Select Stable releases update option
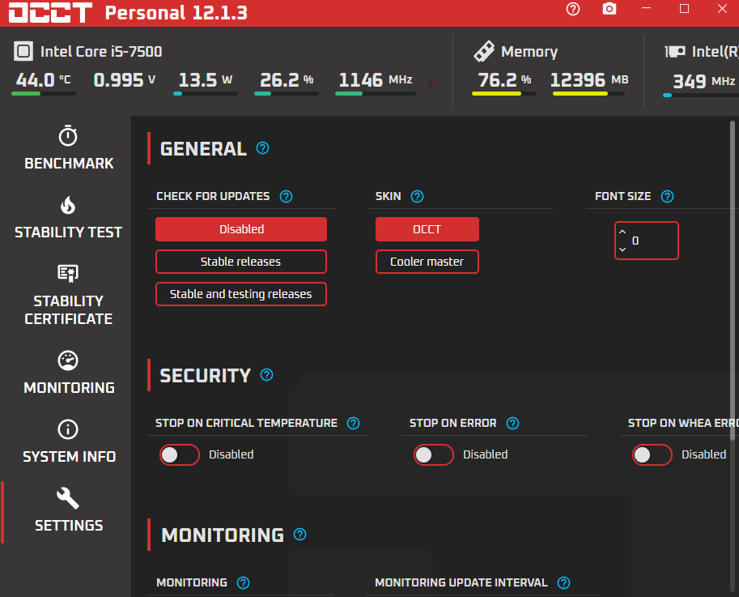The height and width of the screenshot is (597, 739). pos(241,262)
